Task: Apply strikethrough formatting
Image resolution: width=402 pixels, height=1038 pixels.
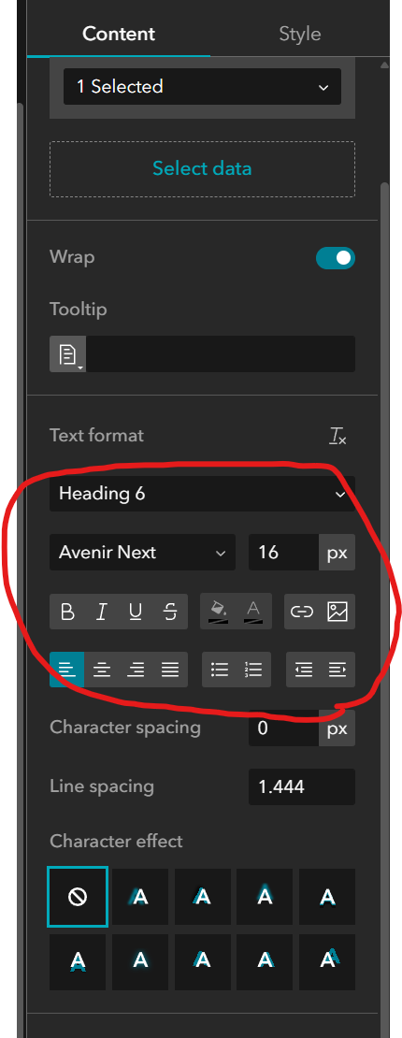Action: coord(170,612)
